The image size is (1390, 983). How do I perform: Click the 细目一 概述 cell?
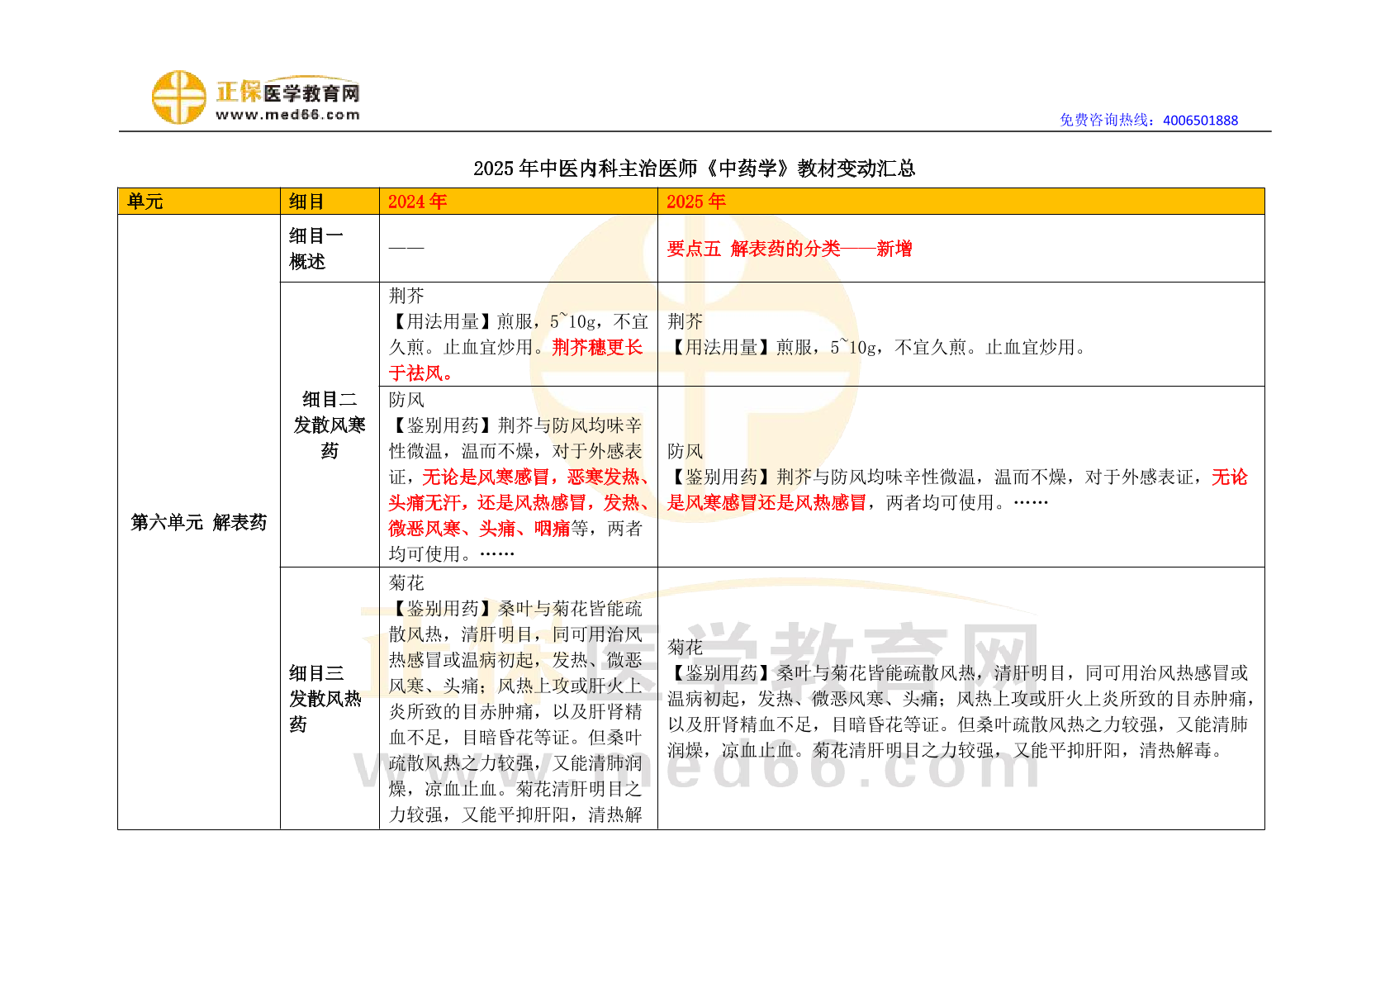pos(315,249)
